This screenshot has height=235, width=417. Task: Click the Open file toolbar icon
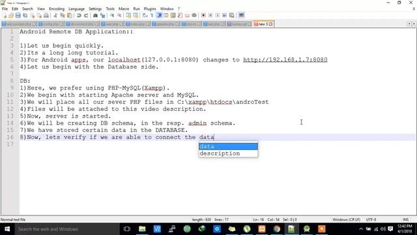click(11, 16)
